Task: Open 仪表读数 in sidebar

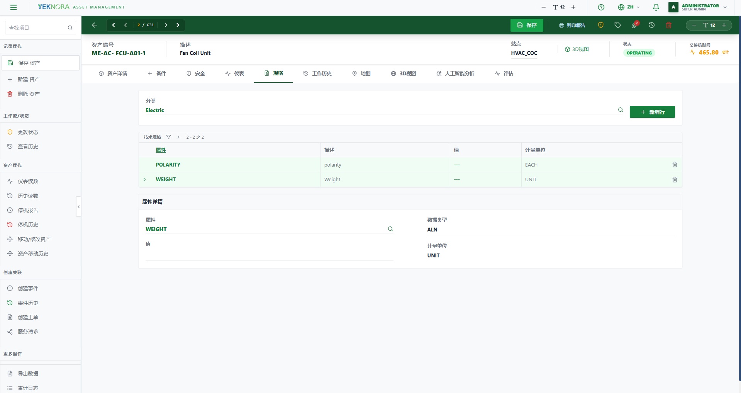Action: point(41,181)
